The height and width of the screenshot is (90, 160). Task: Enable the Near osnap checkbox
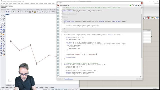pyautogui.click(x=5, y=87)
